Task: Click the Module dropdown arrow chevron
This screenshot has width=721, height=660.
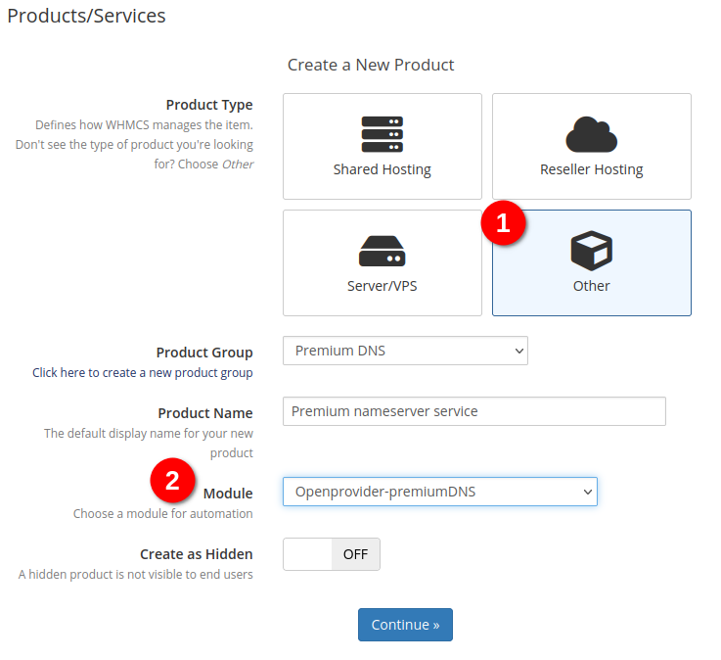Action: [x=587, y=492]
